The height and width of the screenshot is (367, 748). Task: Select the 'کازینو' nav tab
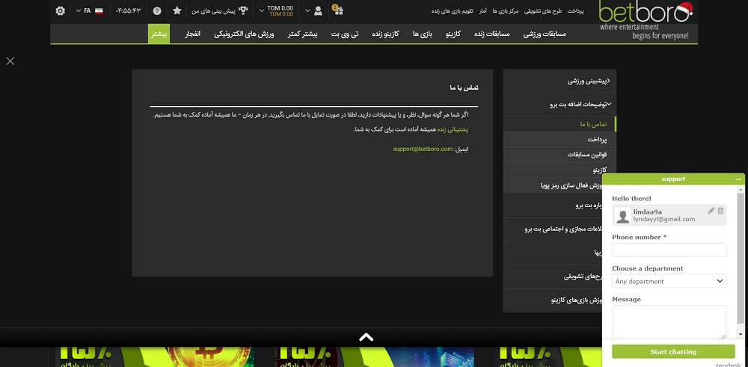[453, 34]
